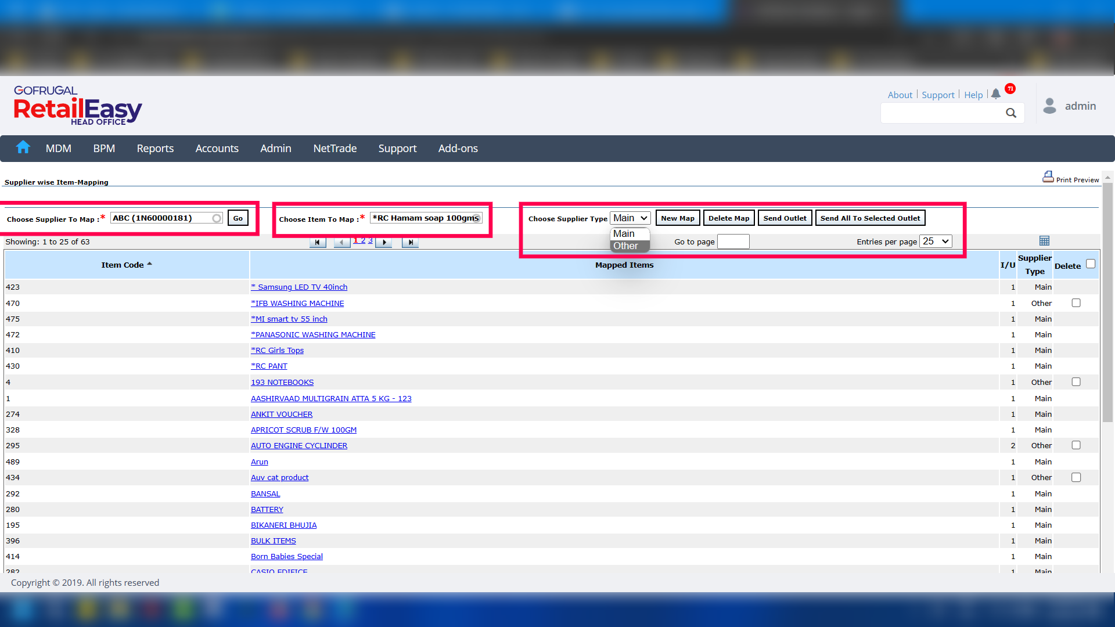Screen dimensions: 1115x627
Task: Click the Home icon in navigation bar
Action: pos(23,147)
